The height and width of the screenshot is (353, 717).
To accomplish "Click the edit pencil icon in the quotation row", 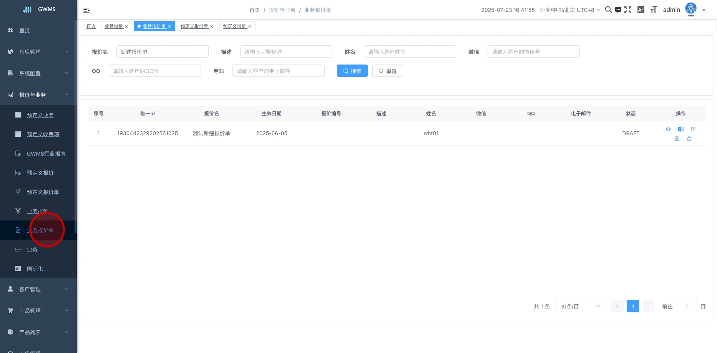I will click(x=693, y=129).
